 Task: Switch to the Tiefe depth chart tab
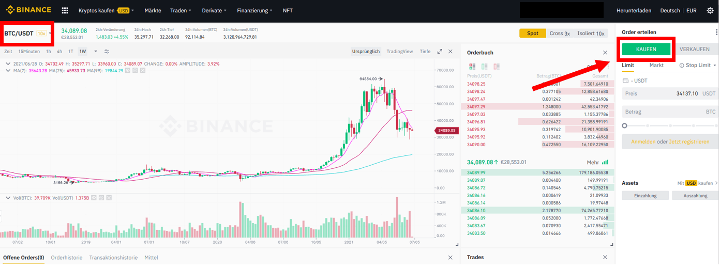coord(425,51)
